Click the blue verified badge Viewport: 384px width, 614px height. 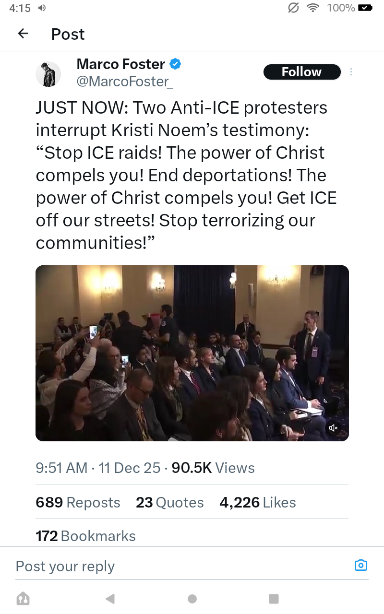click(x=175, y=64)
